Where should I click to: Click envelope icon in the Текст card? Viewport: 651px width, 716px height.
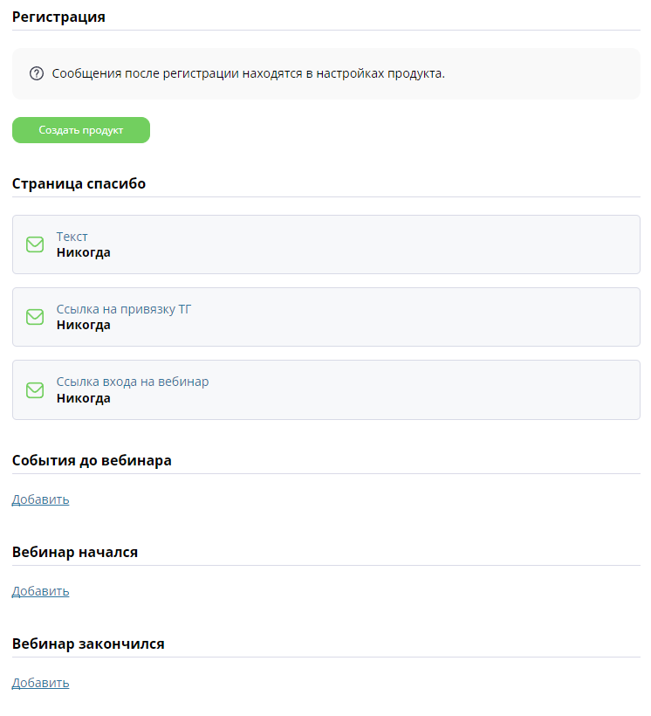(35, 244)
